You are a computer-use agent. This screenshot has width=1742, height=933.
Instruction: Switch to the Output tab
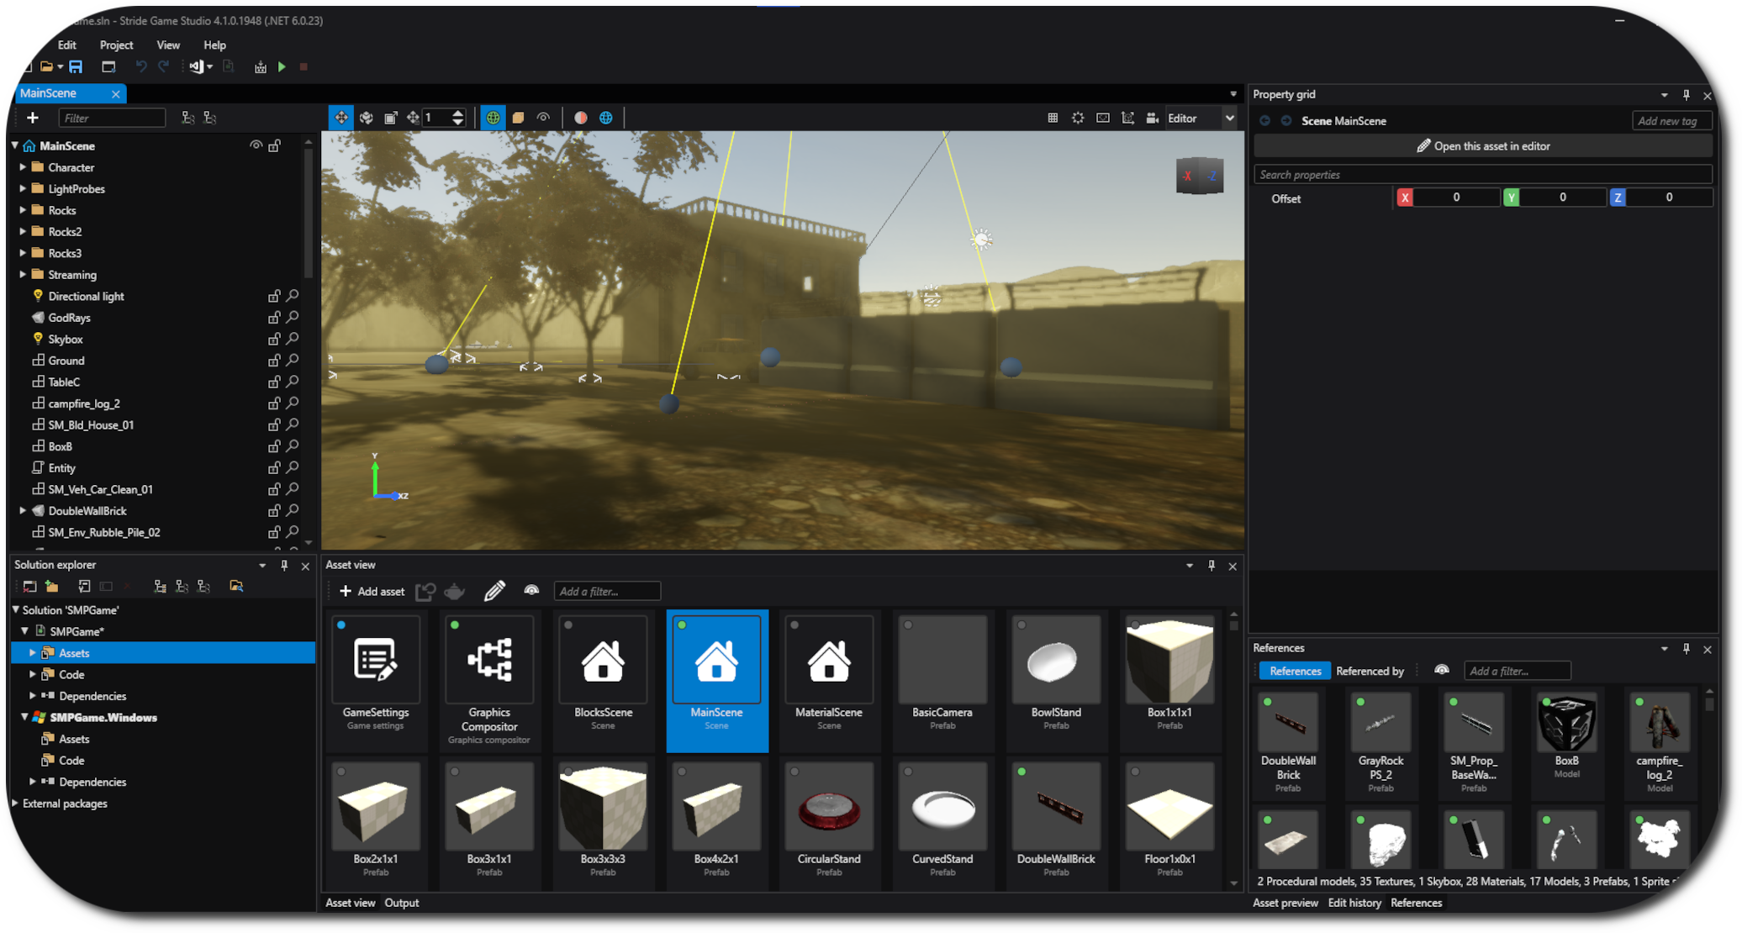point(402,903)
